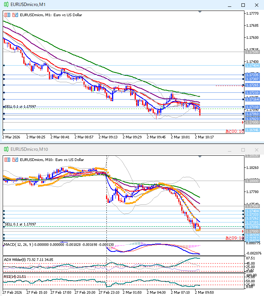Maximize the EURUSDmicro,M1 chart window
The height and width of the screenshot is (296, 264).
tap(243, 5)
